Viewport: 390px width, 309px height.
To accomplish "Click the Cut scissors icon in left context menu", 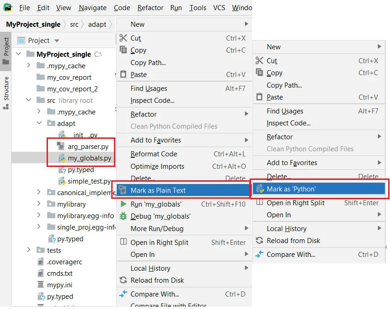I will pyautogui.click(x=123, y=38).
